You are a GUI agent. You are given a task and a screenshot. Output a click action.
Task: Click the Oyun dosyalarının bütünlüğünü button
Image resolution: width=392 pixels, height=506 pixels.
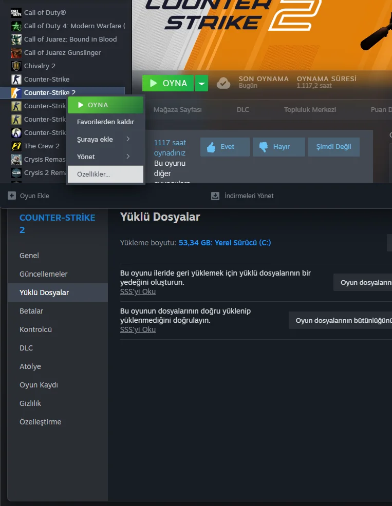[x=340, y=320]
